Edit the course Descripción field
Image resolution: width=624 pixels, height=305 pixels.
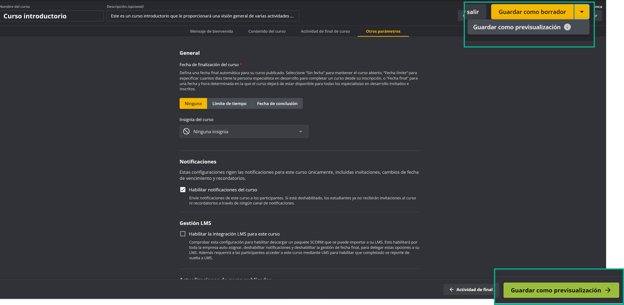[203, 16]
